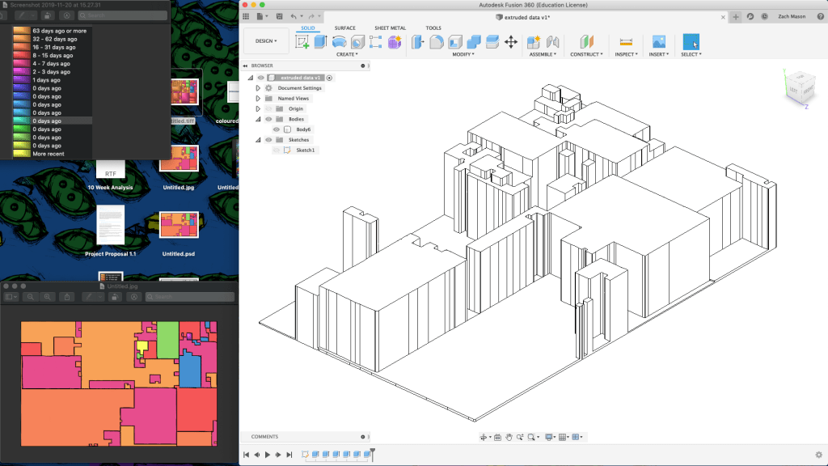The height and width of the screenshot is (466, 828).
Task: Click the Extrude tool icon
Action: [x=321, y=42]
